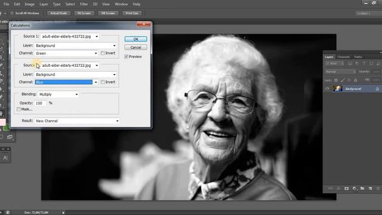Click the layer Opacity field in Layers panel
Viewport: 382px width, 215px height.
coord(376,72)
